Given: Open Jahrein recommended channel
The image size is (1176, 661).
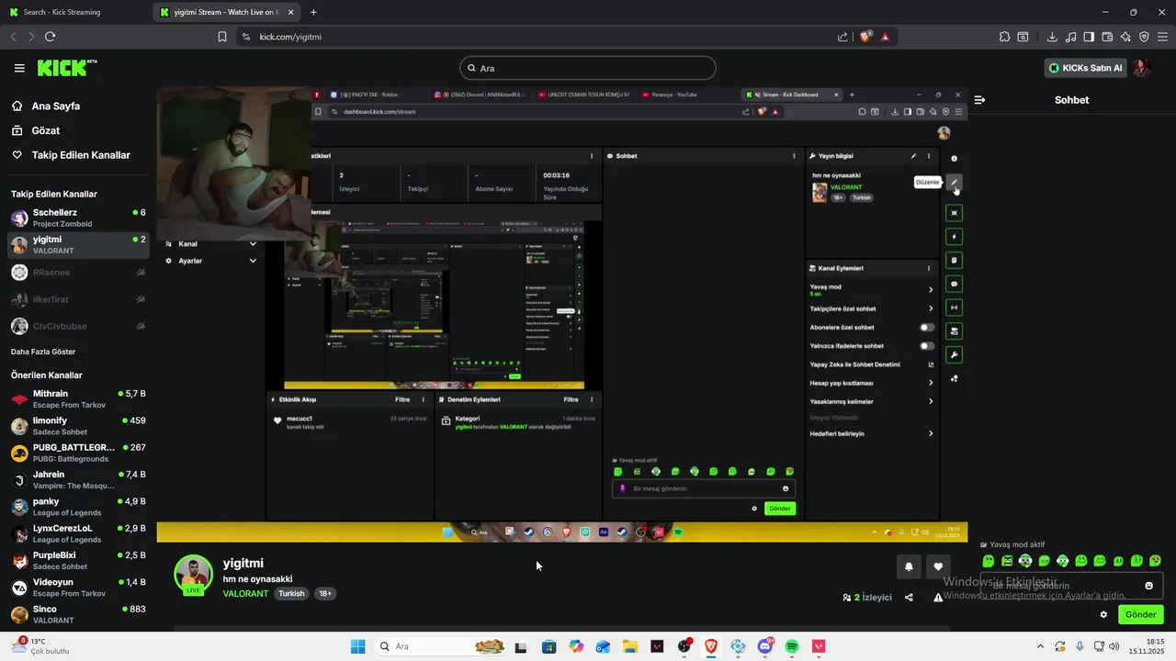Looking at the screenshot, I should pyautogui.click(x=78, y=480).
